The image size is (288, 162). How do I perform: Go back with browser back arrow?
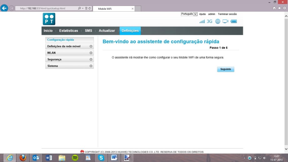point(4,8)
